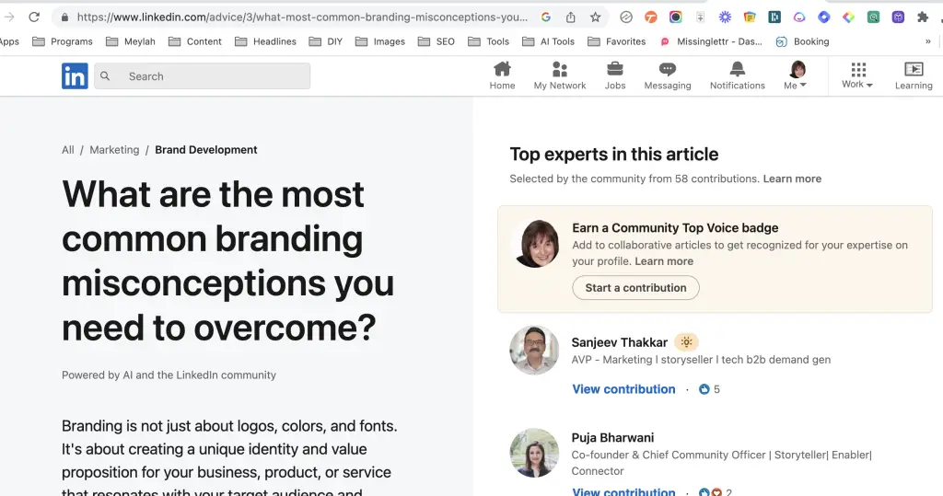
Task: Go forward in browser history
Action: pyautogui.click(x=9, y=17)
